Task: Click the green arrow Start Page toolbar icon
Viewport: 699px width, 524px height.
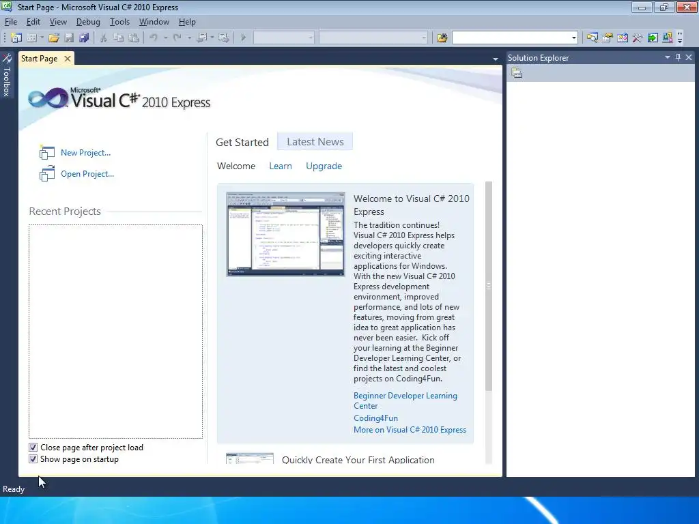Action: (653, 38)
